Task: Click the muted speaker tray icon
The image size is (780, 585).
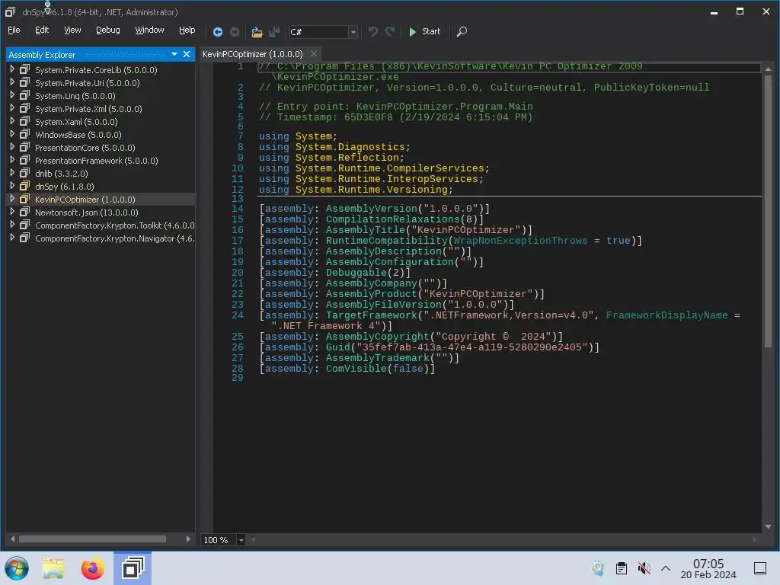Action: pos(644,568)
